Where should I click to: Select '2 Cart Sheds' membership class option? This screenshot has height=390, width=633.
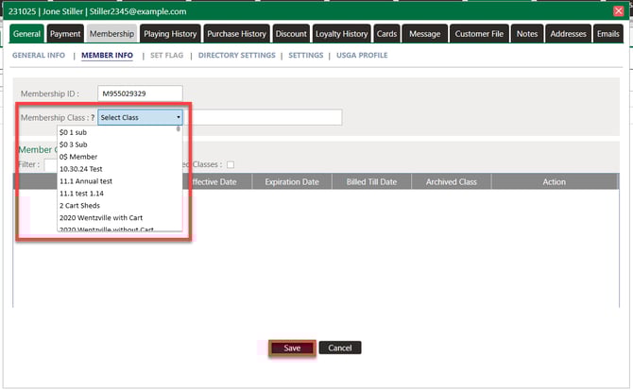(81, 205)
